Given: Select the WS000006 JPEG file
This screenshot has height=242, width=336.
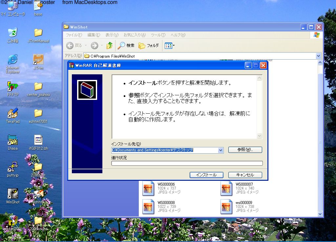Looking at the screenshot, I should [161, 188].
